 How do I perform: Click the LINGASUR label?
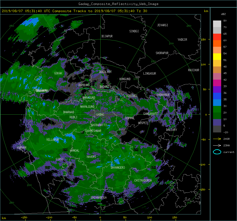(x=150, y=74)
